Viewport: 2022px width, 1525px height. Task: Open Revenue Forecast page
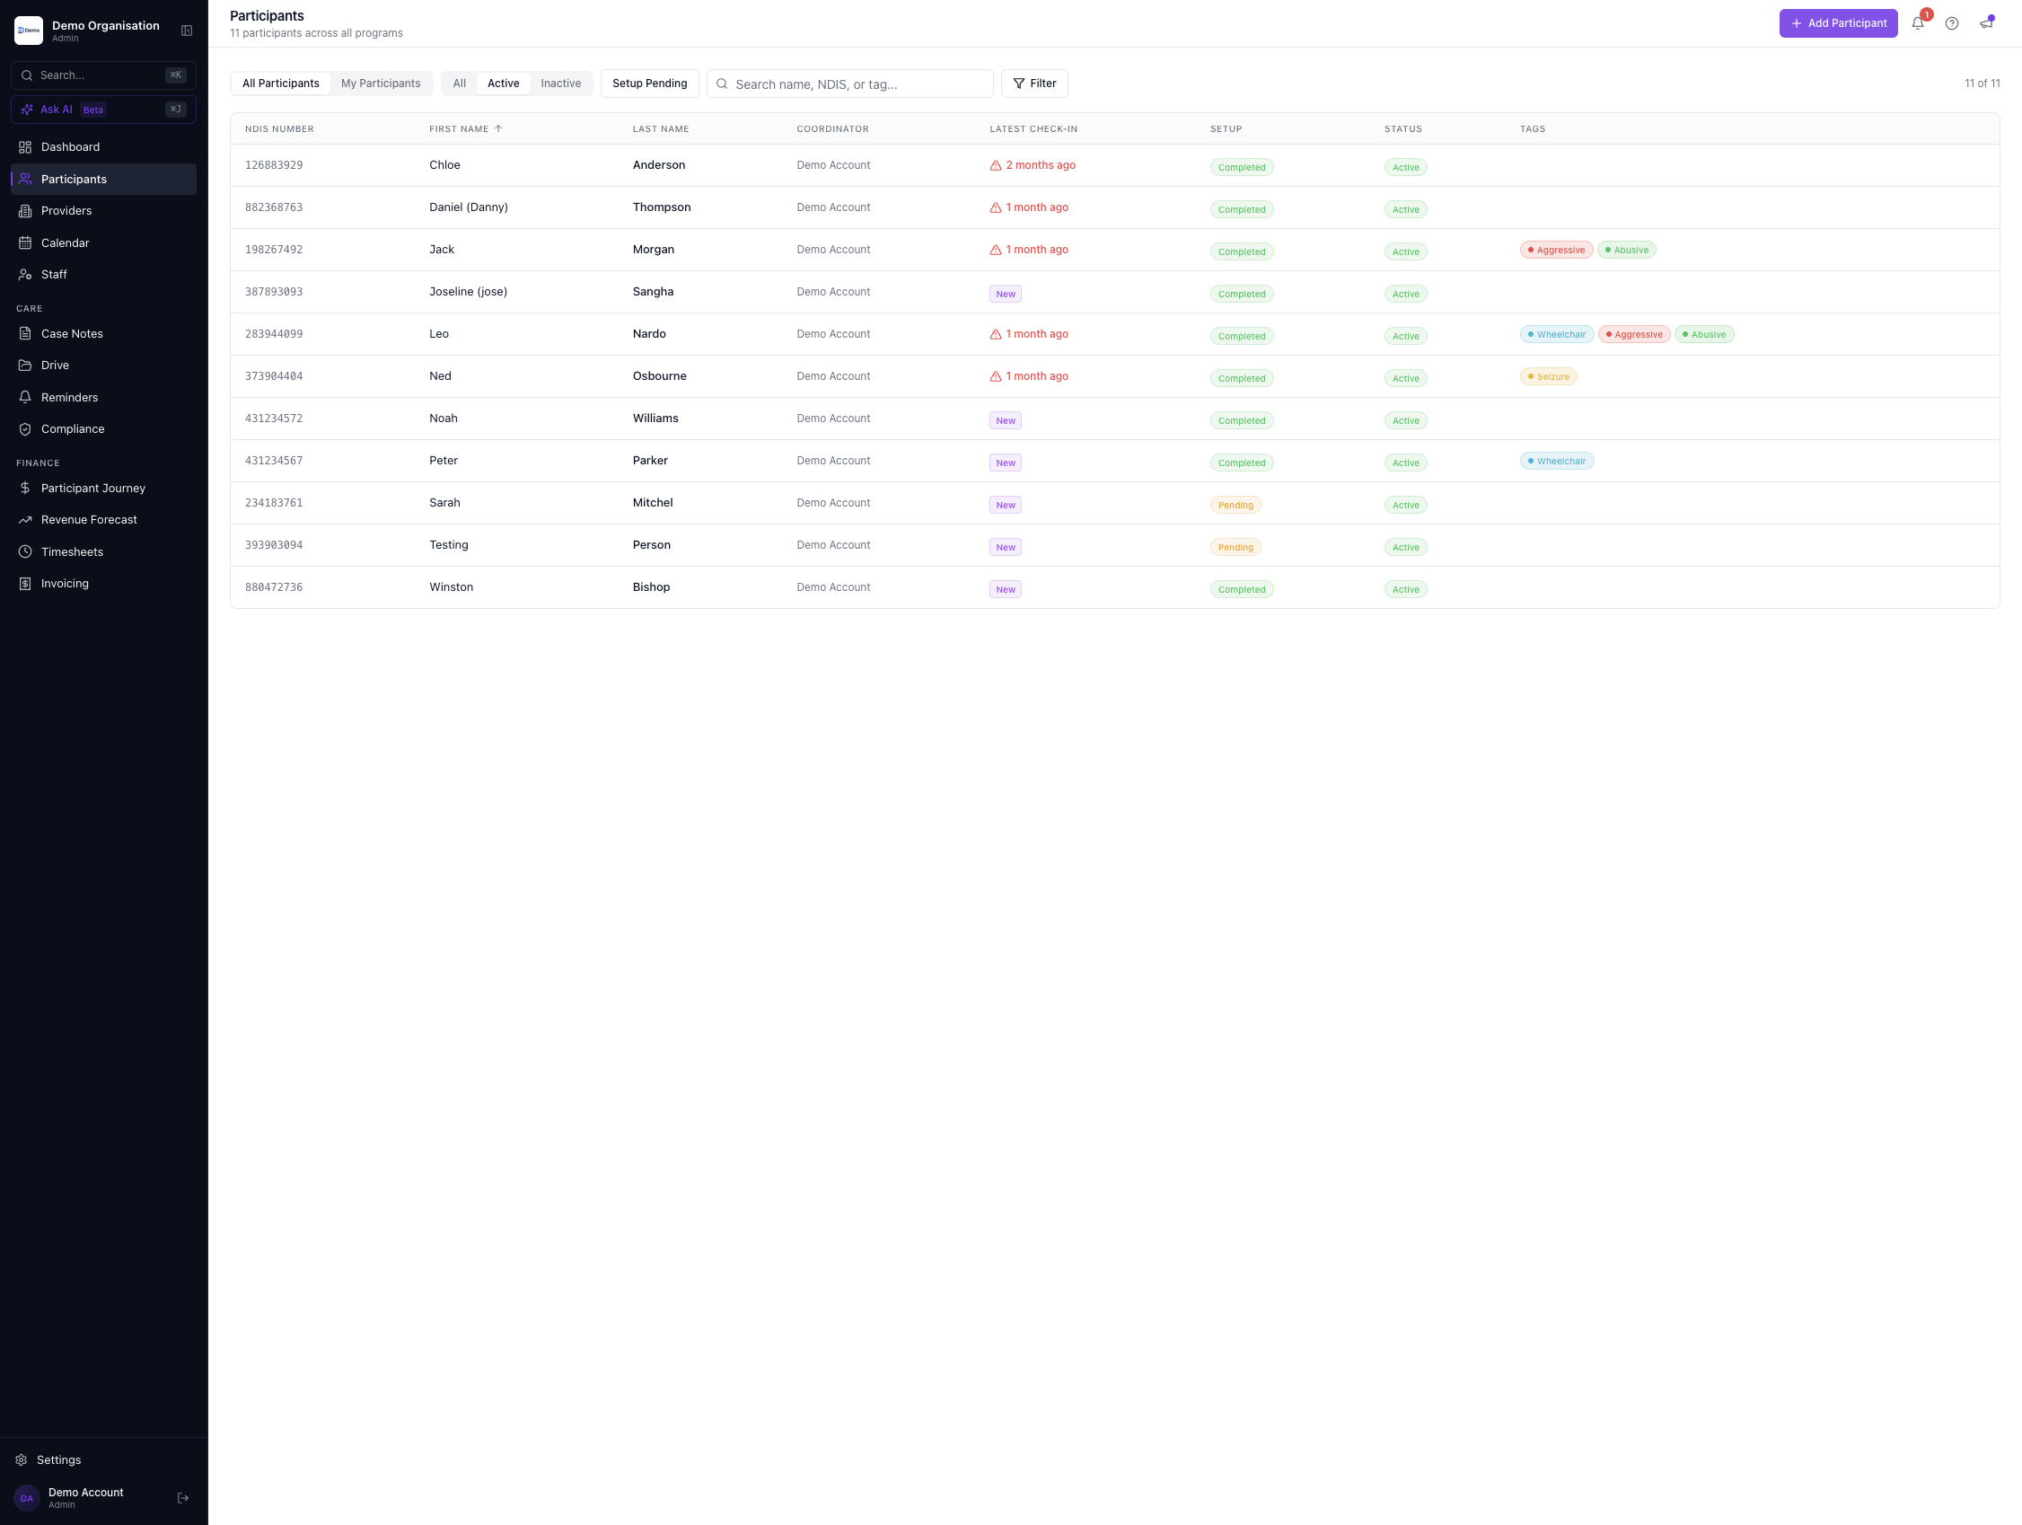[103, 519]
